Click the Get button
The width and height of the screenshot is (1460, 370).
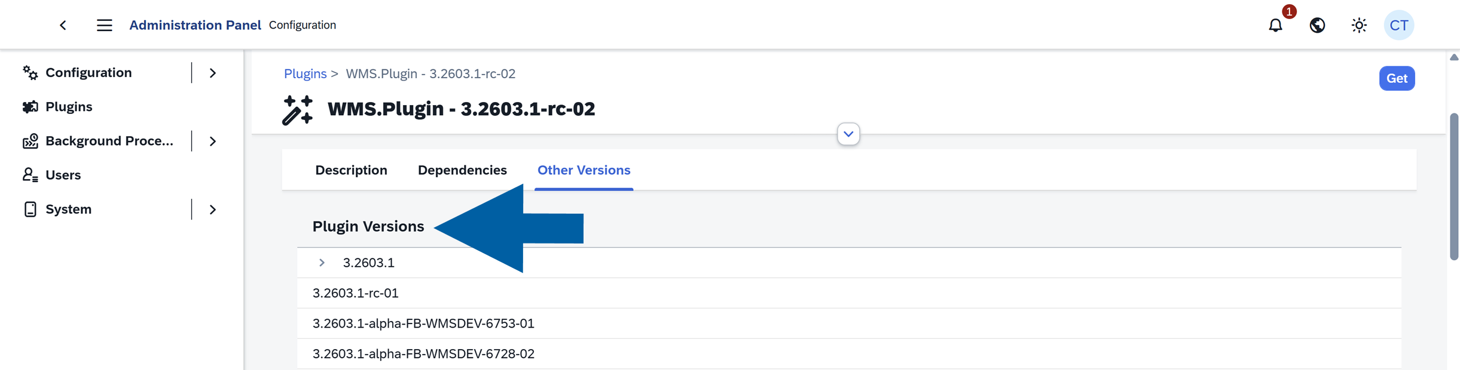pyautogui.click(x=1397, y=78)
